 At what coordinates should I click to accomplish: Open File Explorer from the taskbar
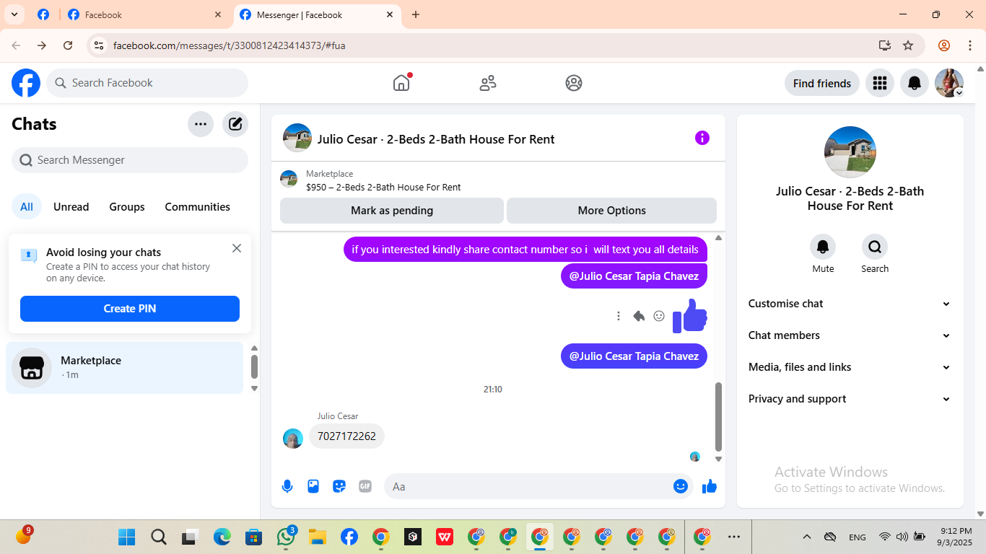point(318,537)
